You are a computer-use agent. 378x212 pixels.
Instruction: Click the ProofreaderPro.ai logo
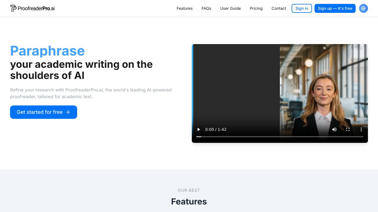click(x=32, y=8)
